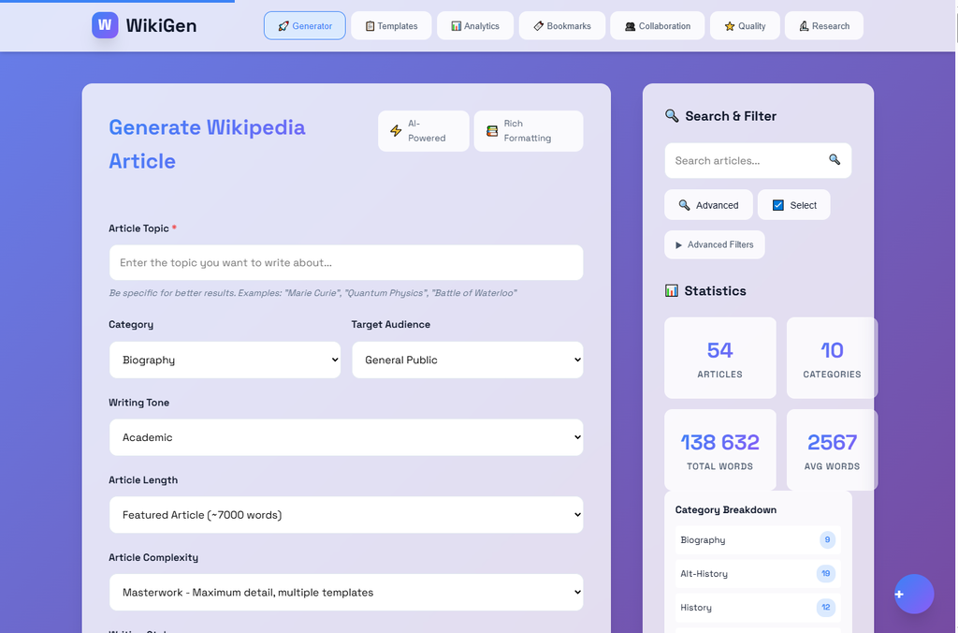Expand the Advanced Filters section
The height and width of the screenshot is (633, 958).
click(x=714, y=245)
